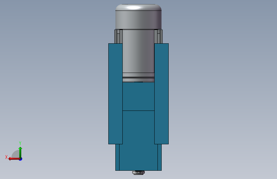Select the left blue side plate
Screen dimensions: 277x179
click(115, 94)
